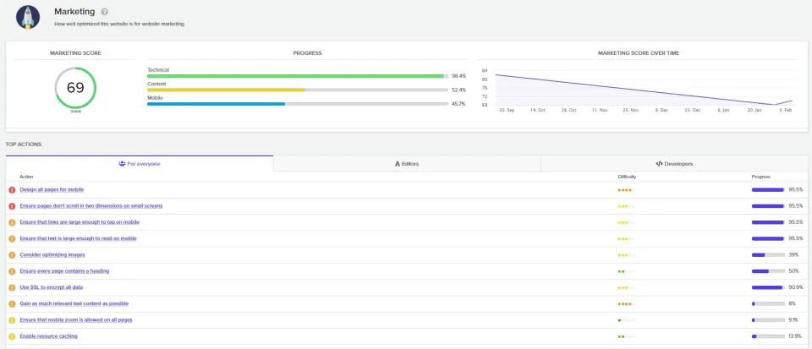Open Ensure every page contains a heading link
812x349 pixels.
point(64,271)
